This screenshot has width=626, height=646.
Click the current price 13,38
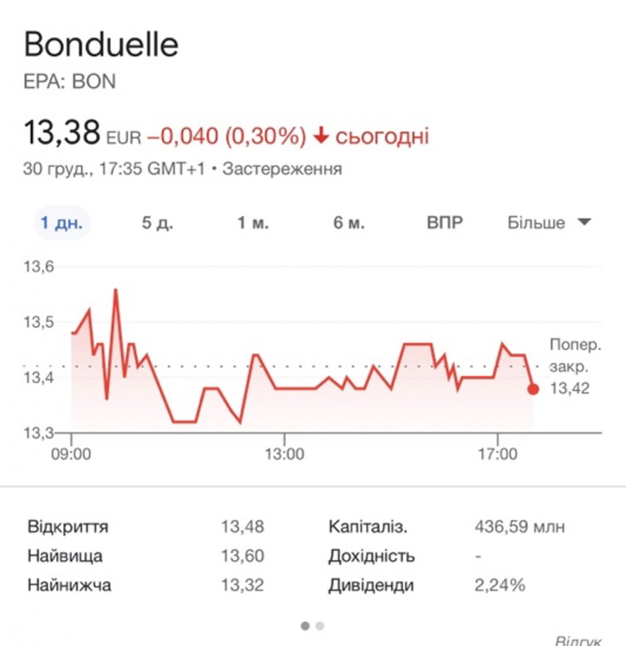click(62, 133)
